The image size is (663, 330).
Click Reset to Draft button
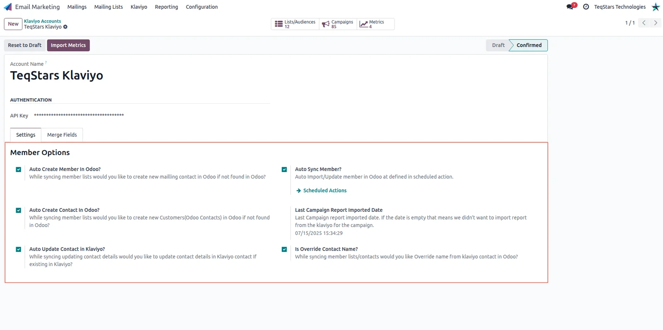tap(25, 45)
